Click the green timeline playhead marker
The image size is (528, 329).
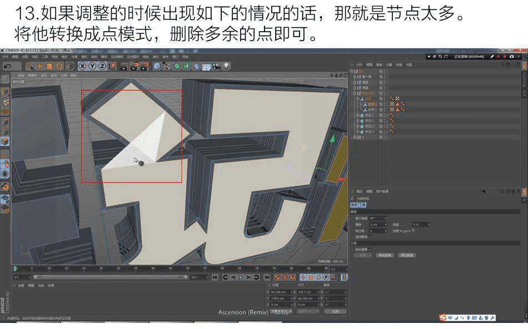click(x=15, y=269)
